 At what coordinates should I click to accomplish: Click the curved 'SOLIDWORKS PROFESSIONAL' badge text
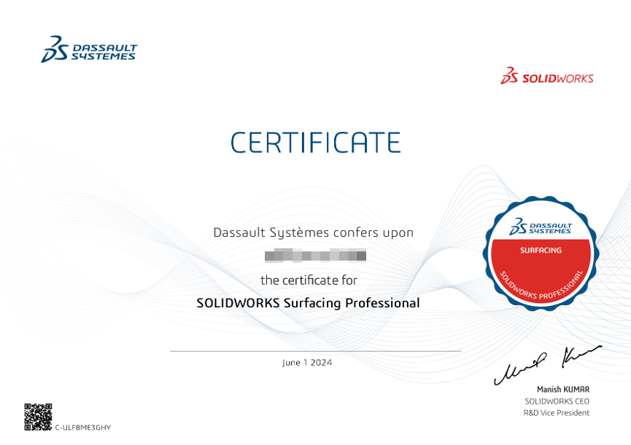click(x=541, y=287)
